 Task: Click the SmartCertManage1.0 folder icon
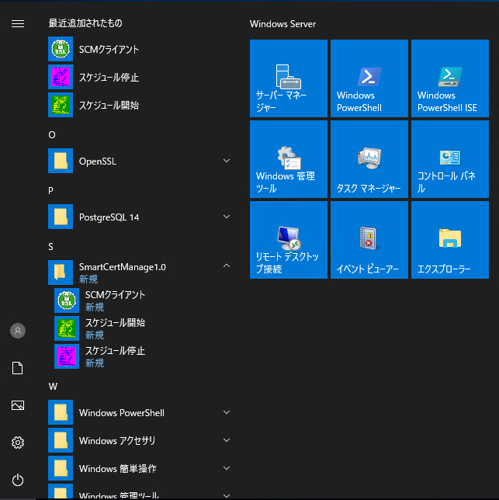click(x=61, y=273)
